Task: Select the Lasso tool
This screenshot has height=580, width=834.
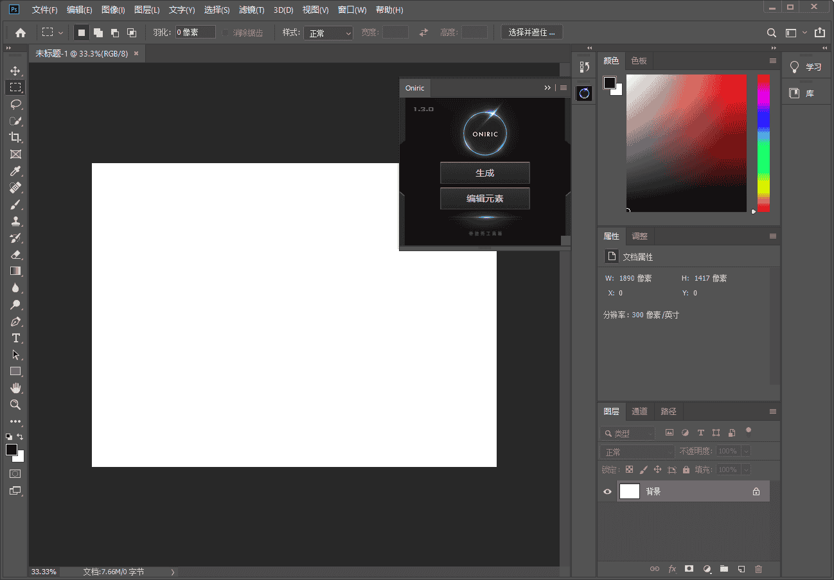Action: coord(15,104)
